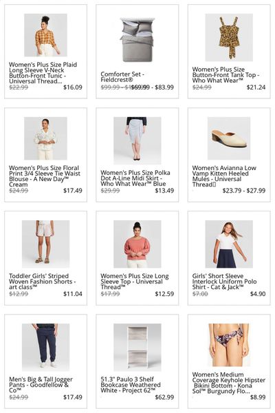Select the blue midi skirt product image
This screenshot has height=413, width=275.
pos(137,140)
